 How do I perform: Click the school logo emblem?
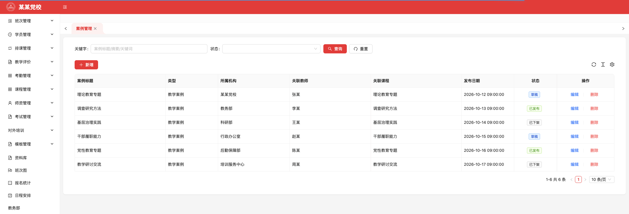(11, 7)
